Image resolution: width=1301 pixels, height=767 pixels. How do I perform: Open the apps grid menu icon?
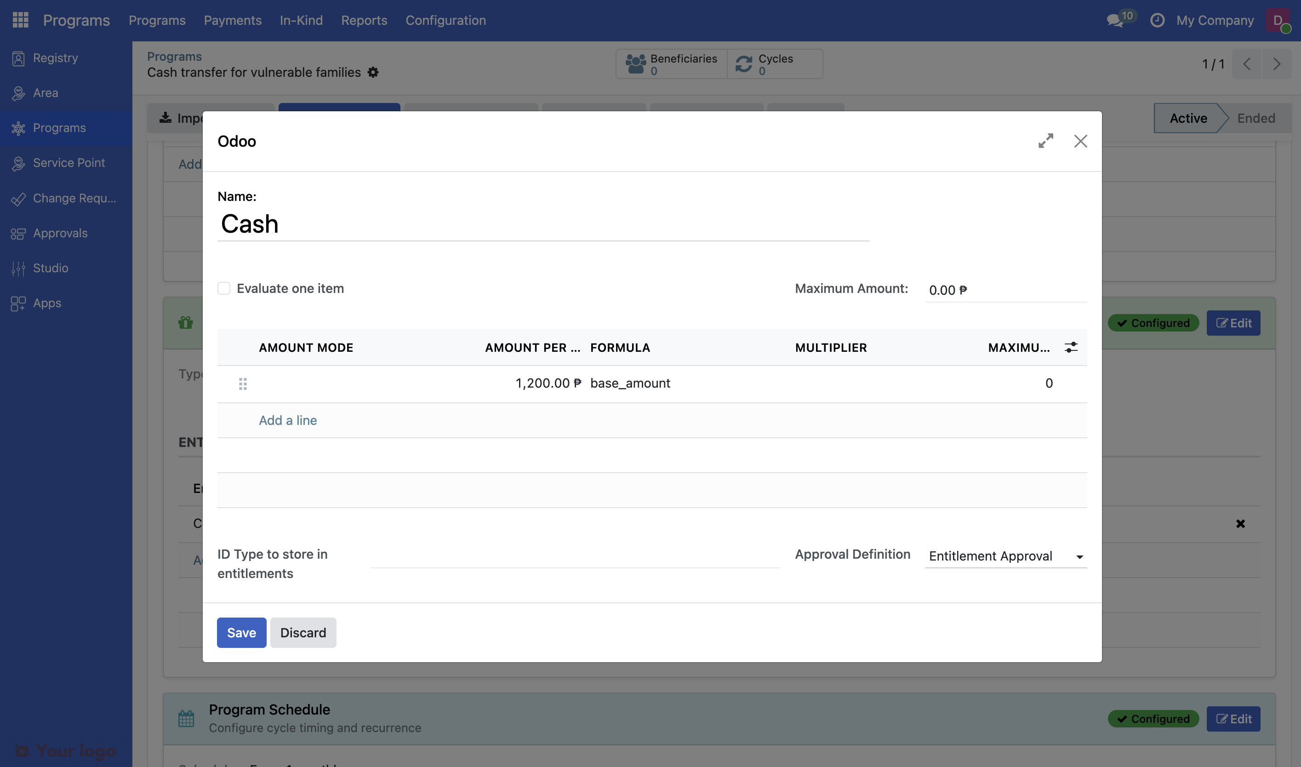coord(20,20)
